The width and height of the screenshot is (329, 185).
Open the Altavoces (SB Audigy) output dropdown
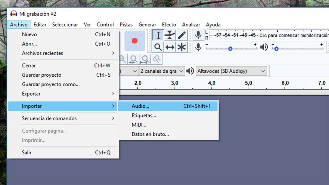(231, 71)
